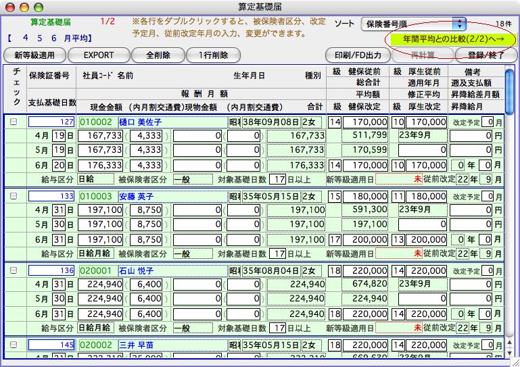
Task: Enable the checkbox for 三井 早苗
Action: click(14, 345)
